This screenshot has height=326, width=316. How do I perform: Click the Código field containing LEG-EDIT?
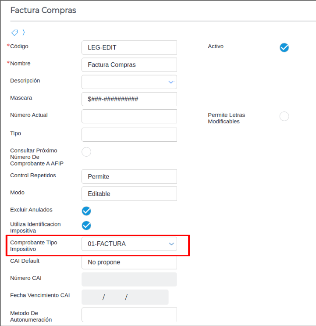coord(129,47)
